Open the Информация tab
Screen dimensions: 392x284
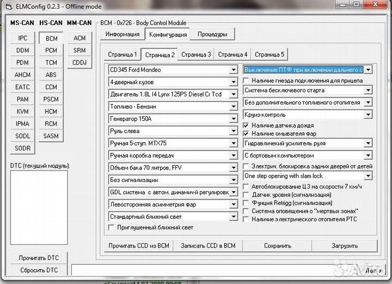(122, 34)
